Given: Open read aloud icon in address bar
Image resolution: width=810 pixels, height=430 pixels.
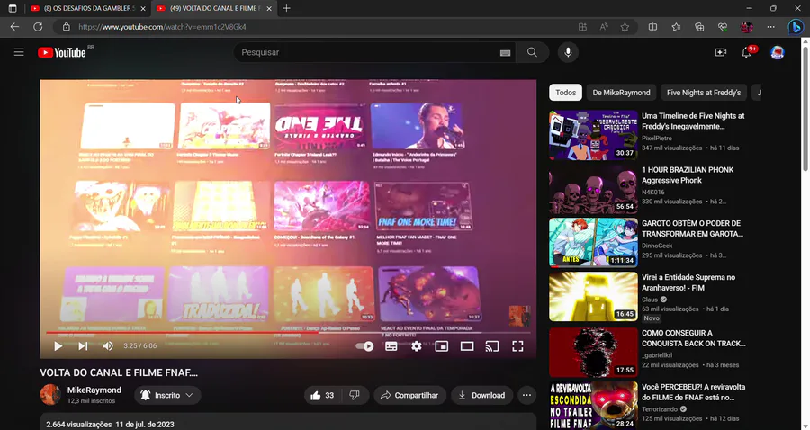Looking at the screenshot, I should [x=603, y=27].
